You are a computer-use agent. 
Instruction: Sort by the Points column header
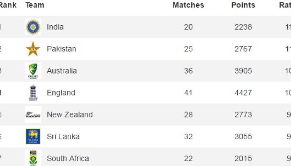[243, 5]
